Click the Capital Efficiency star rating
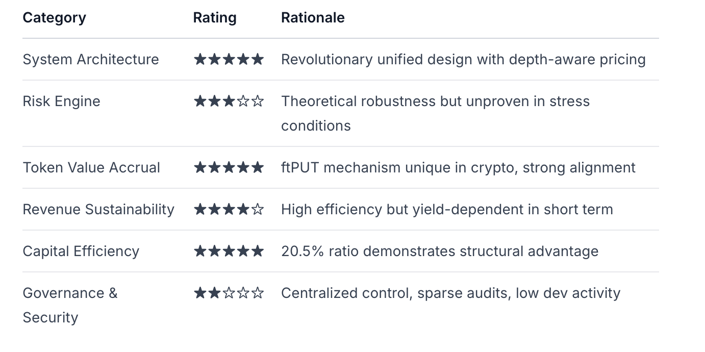Screen dimensions: 705x352 tap(229, 252)
